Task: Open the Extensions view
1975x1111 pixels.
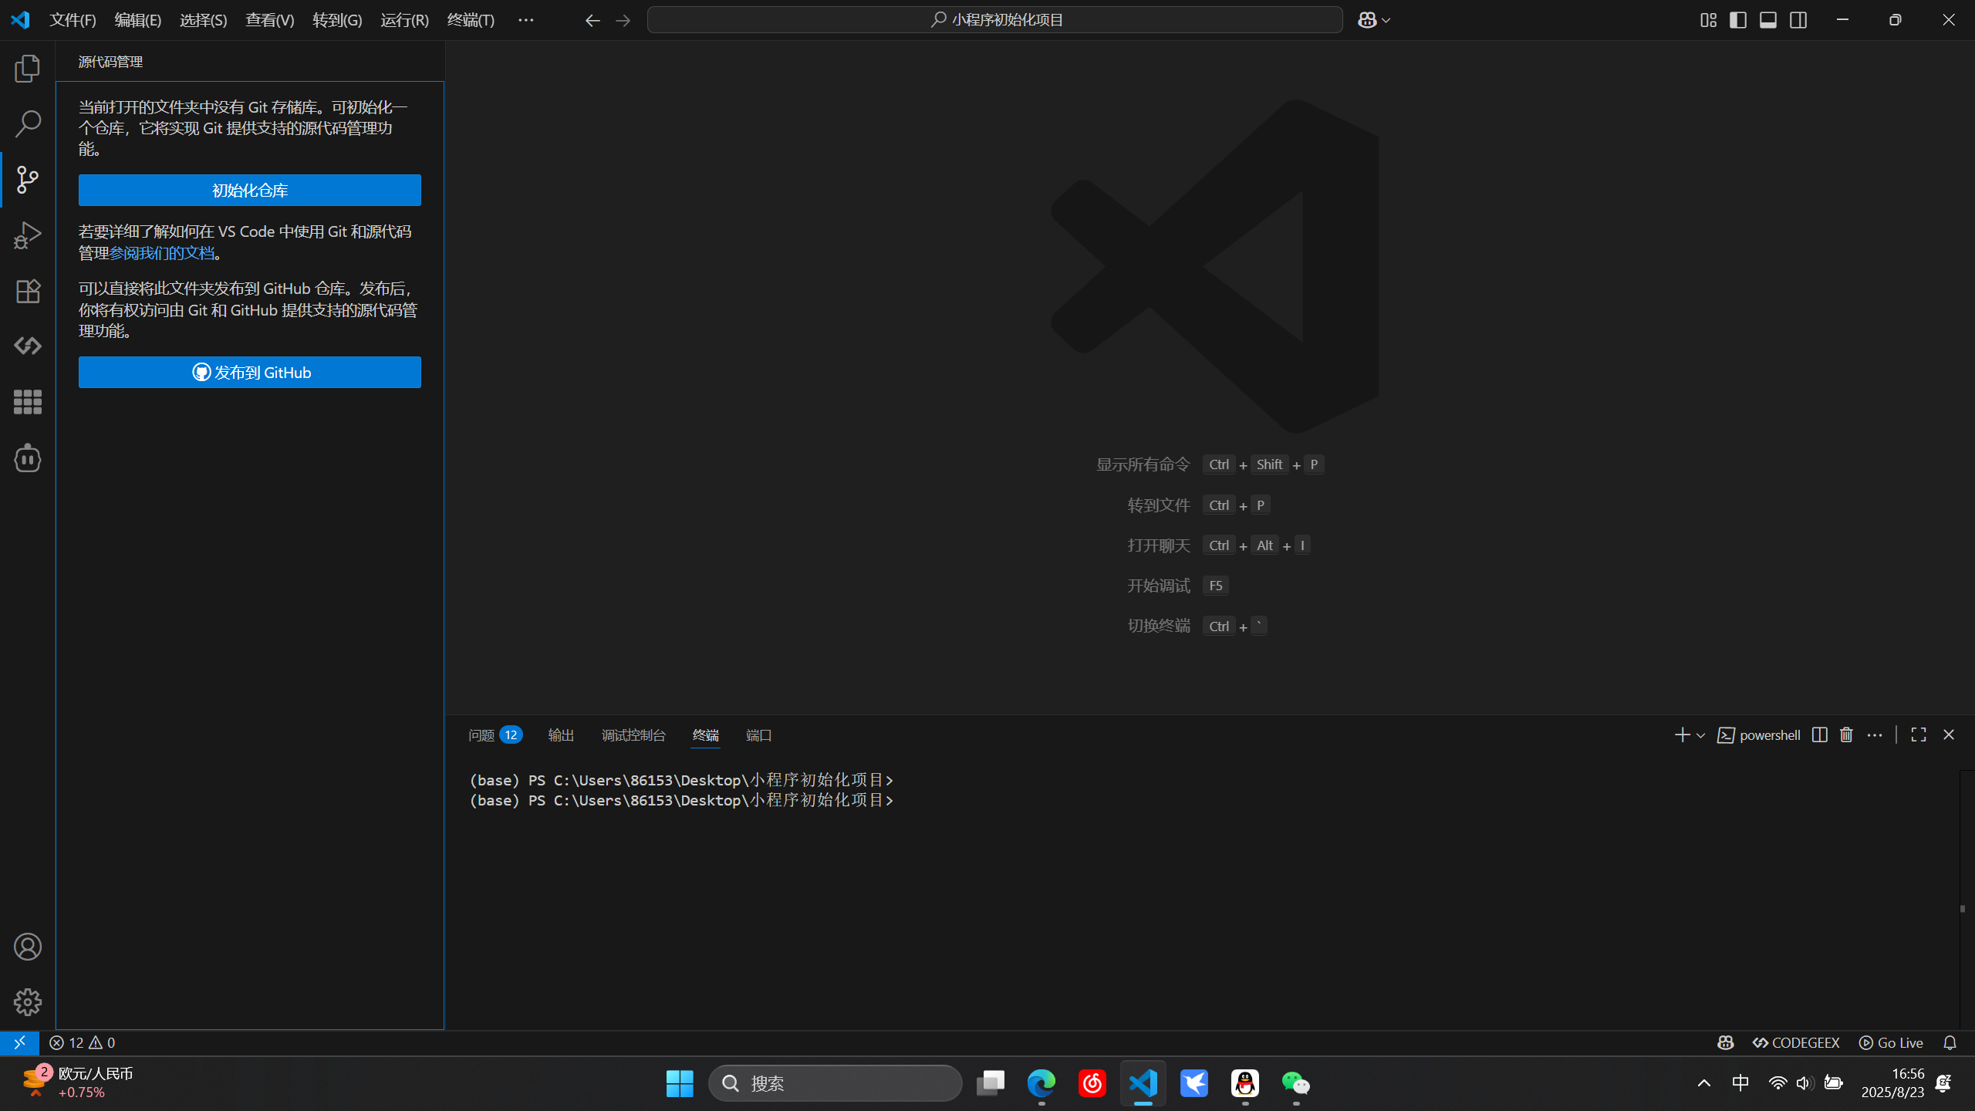Action: coord(28,291)
